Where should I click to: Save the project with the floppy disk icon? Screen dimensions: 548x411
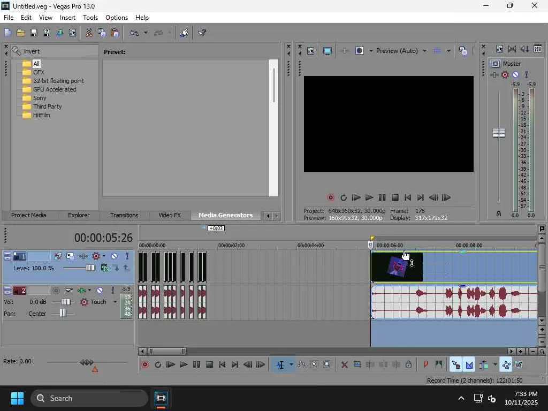tap(34, 33)
